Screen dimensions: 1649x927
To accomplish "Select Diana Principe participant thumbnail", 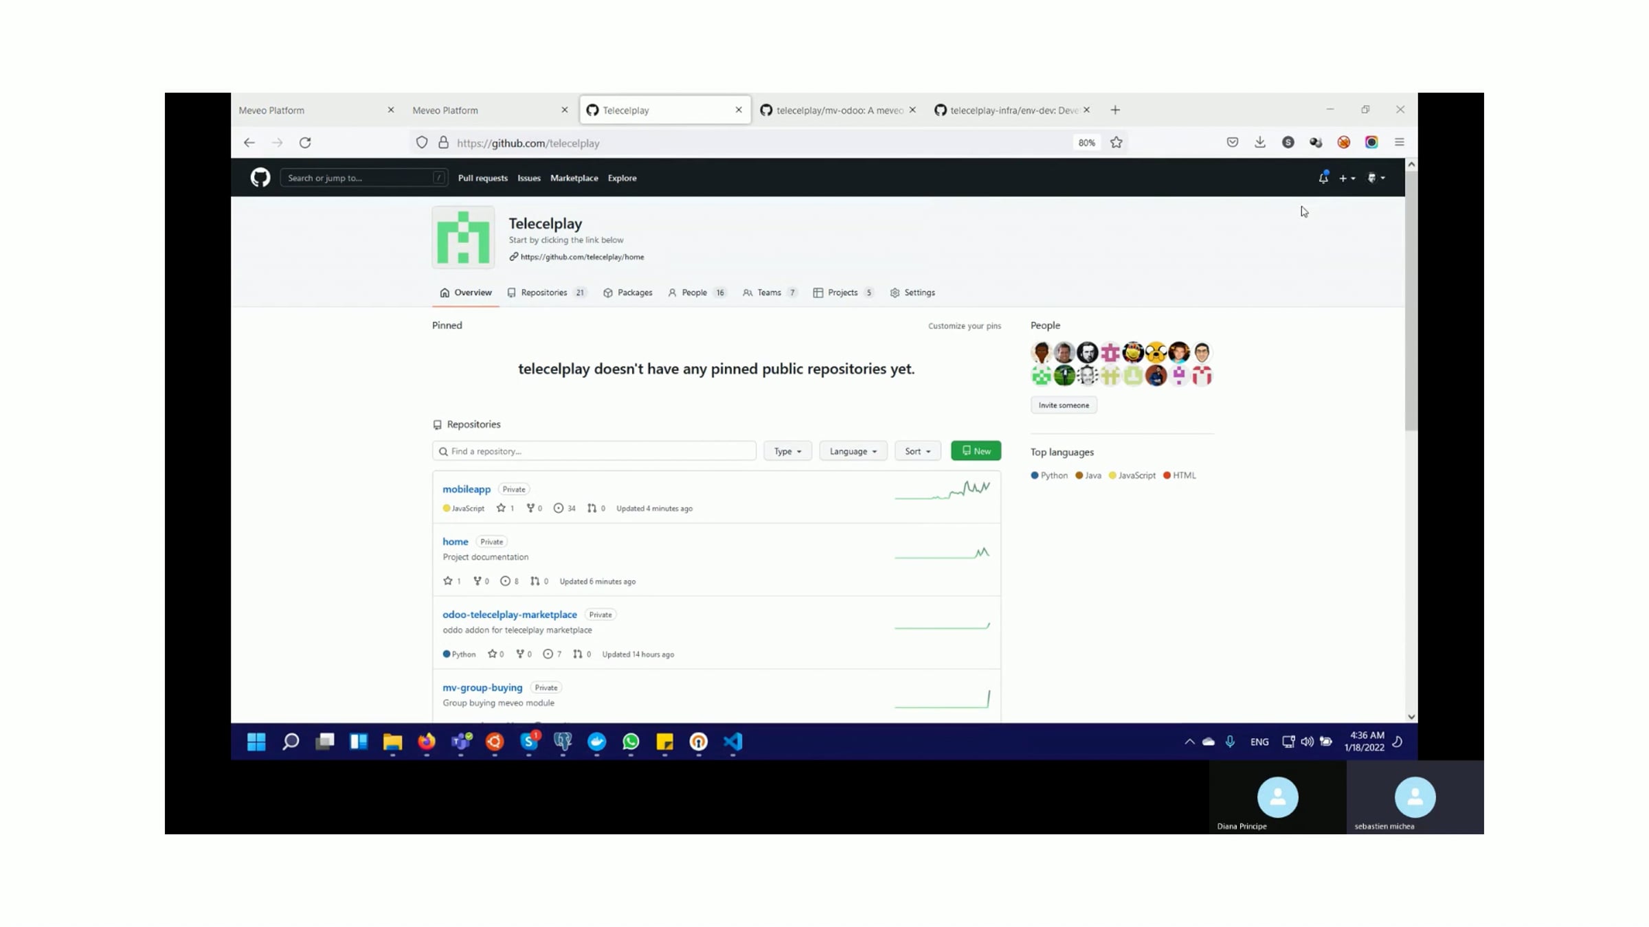I will tap(1278, 798).
